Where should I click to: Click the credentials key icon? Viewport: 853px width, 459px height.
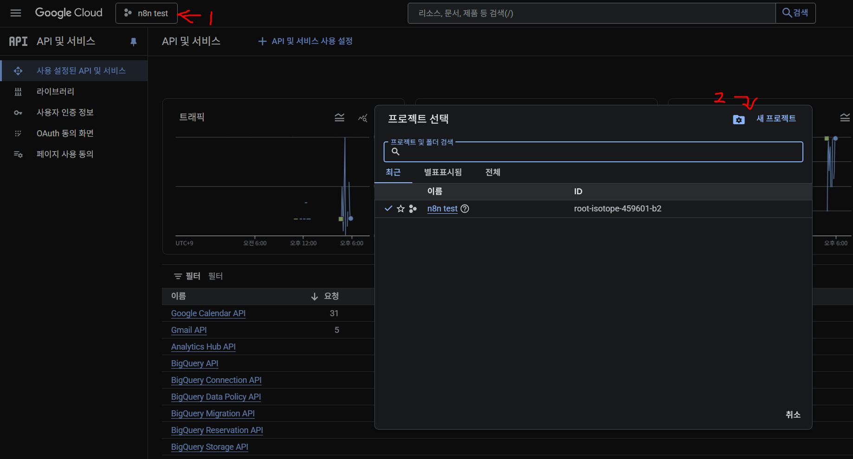tap(18, 113)
